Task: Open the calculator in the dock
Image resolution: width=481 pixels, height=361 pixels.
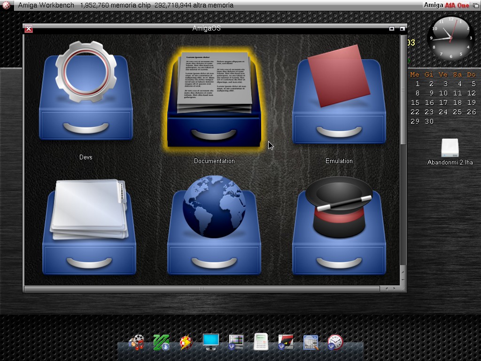Action: point(261,342)
